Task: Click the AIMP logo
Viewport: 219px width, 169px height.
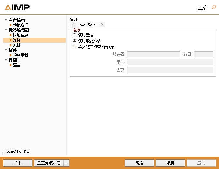Action: pyautogui.click(x=17, y=7)
